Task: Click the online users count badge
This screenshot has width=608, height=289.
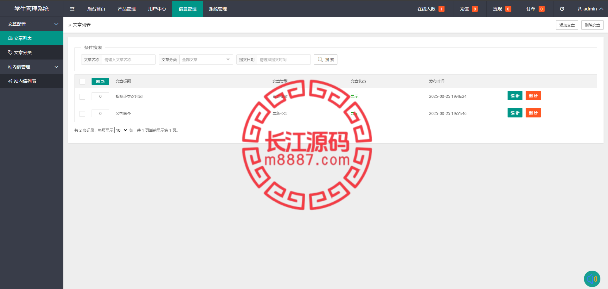Action: (441, 9)
